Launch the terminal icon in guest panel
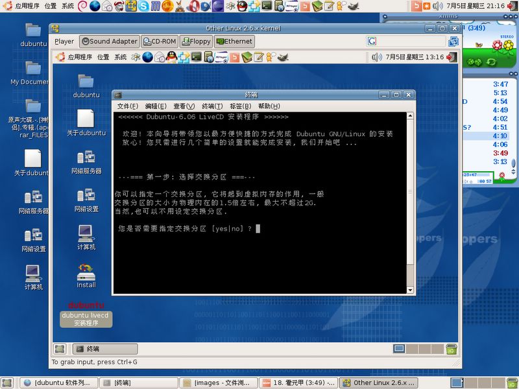519x389 pixels. [x=197, y=57]
